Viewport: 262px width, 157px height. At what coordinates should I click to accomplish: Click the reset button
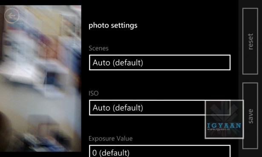[x=250, y=41]
